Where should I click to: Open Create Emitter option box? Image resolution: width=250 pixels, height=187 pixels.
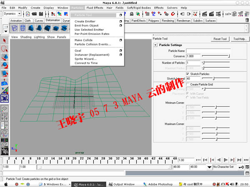[120, 21]
